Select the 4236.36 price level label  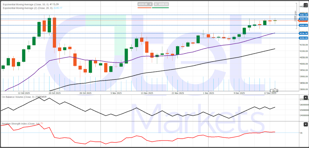(x=303, y=33)
